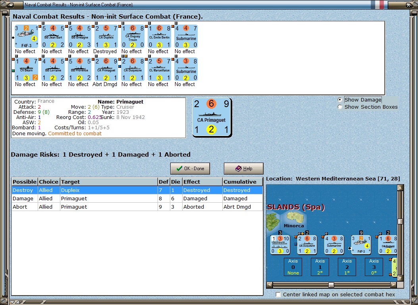Image resolution: width=418 pixels, height=305 pixels.
Task: Select the Abort Primaguet result row
Action: [x=137, y=207]
